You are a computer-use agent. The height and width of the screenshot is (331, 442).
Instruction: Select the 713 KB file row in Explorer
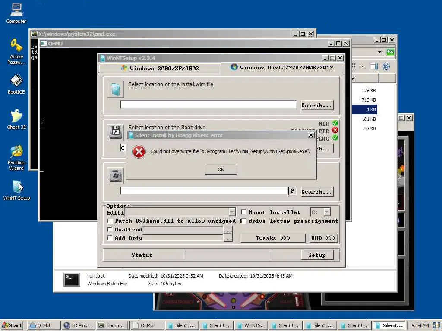click(x=364, y=100)
